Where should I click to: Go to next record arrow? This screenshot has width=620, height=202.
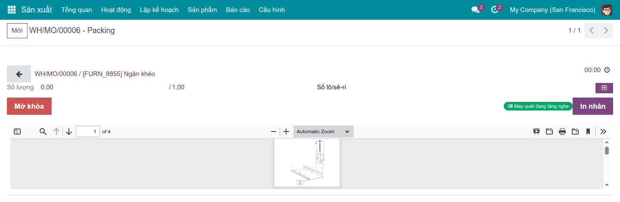(606, 31)
